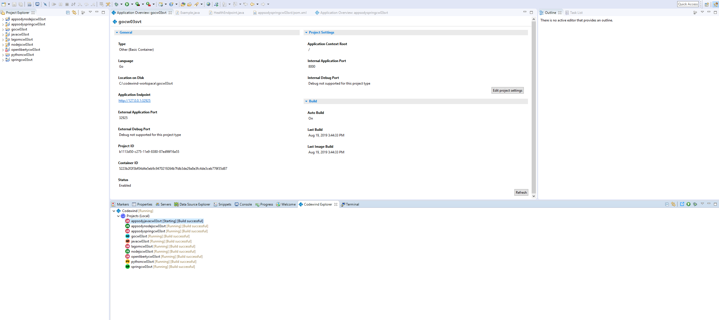Viewport: 719px width, 320px height.
Task: Start the selected project in Codewind Explorer
Action: coord(689,204)
